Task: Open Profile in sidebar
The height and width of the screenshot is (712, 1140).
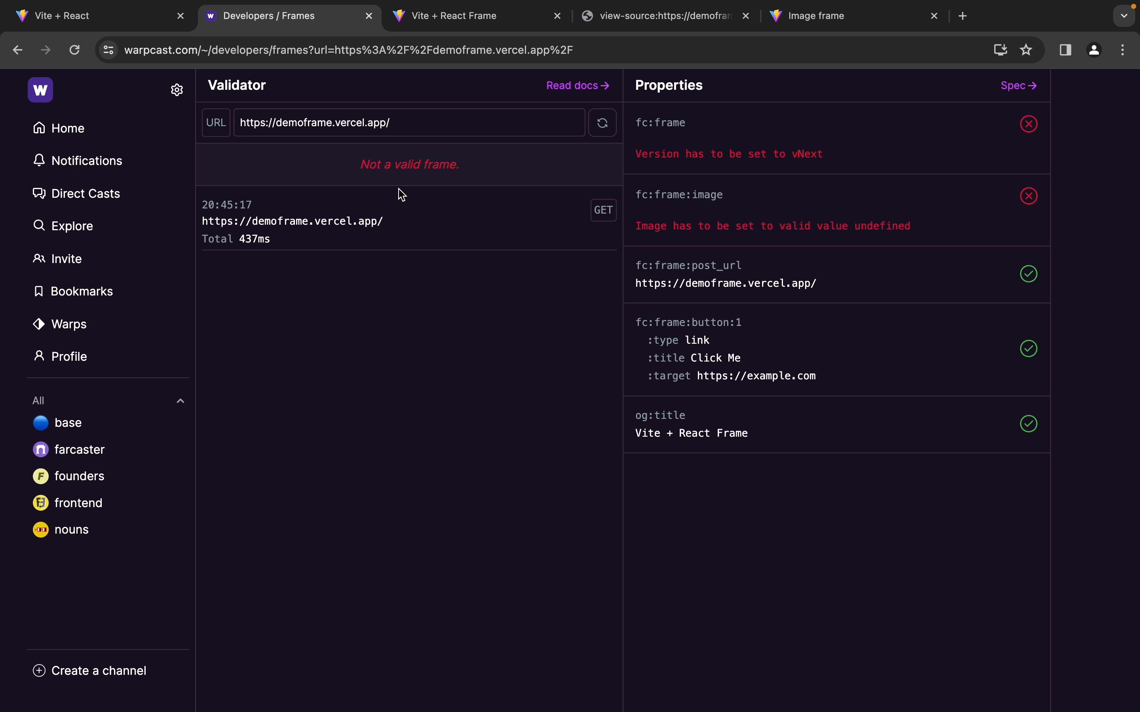Action: (x=60, y=356)
